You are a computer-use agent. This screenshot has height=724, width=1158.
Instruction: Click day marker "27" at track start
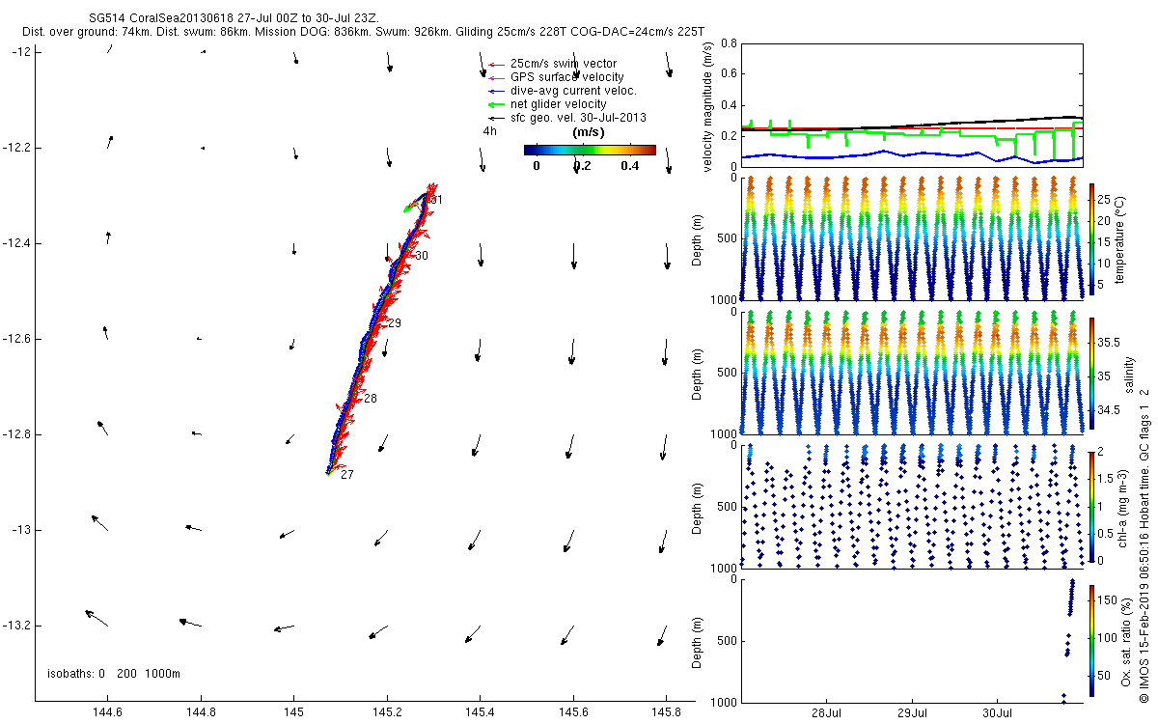pyautogui.click(x=347, y=475)
